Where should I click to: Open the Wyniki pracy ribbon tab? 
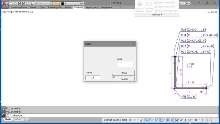92,8
